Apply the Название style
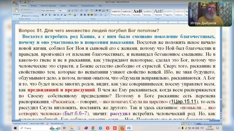Viewport: 234px width, 131px height. click(158, 13)
